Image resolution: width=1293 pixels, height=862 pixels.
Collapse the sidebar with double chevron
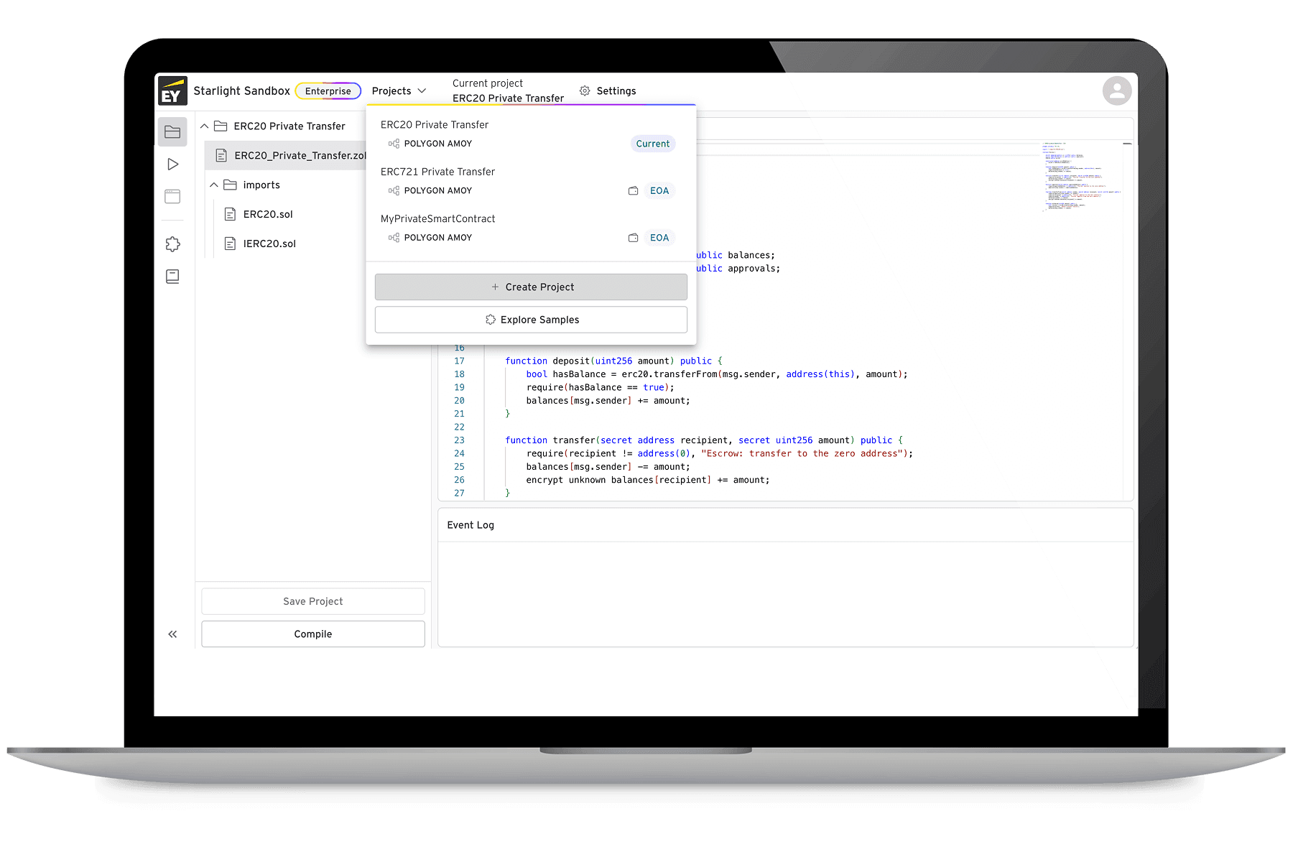172,634
